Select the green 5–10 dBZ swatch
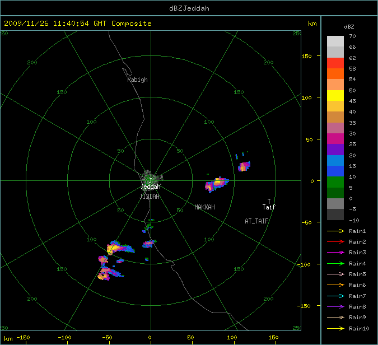 coord(335,182)
